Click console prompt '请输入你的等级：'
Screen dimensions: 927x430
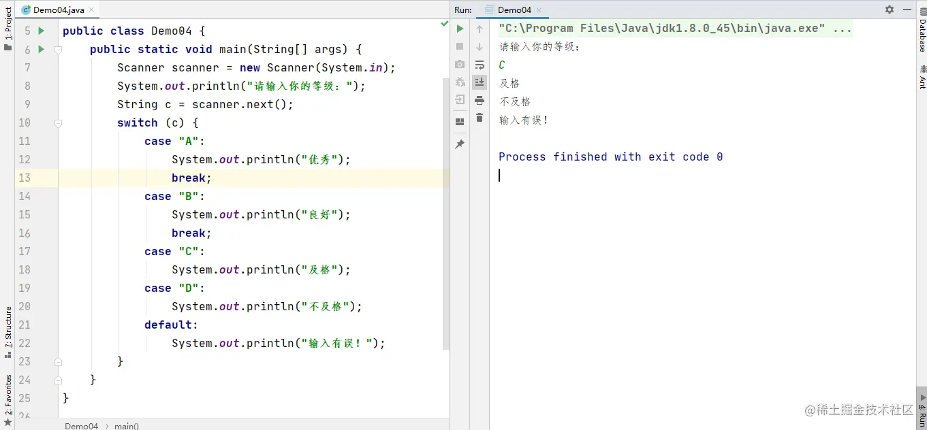coord(540,47)
